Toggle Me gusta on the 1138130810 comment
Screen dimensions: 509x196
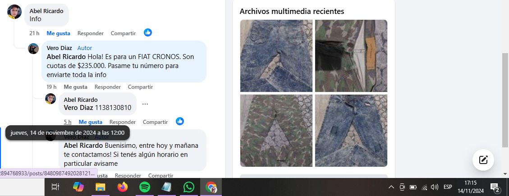[x=90, y=122]
